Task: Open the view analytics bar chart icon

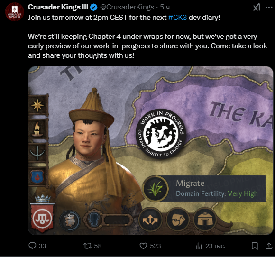Action: [199, 246]
